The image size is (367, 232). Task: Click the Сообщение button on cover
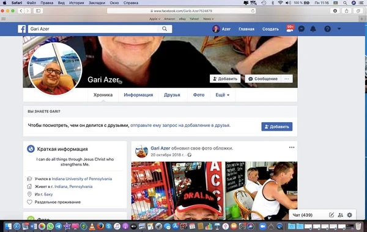[263, 79]
